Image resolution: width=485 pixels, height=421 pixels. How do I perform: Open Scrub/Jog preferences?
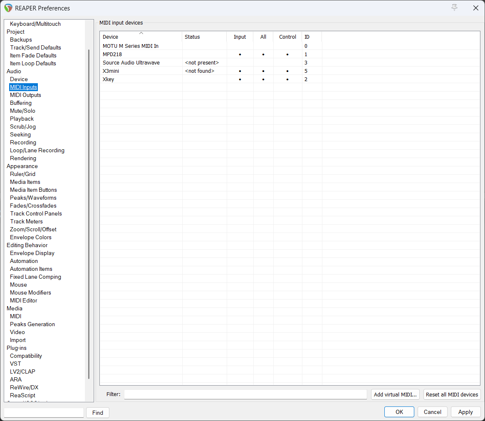pyautogui.click(x=22, y=126)
